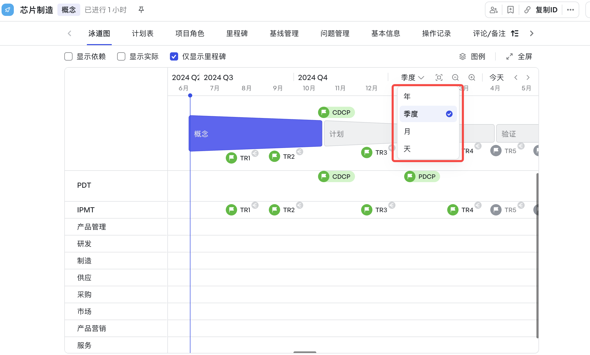
Task: Open the 评论/备注 tab
Action: [489, 33]
